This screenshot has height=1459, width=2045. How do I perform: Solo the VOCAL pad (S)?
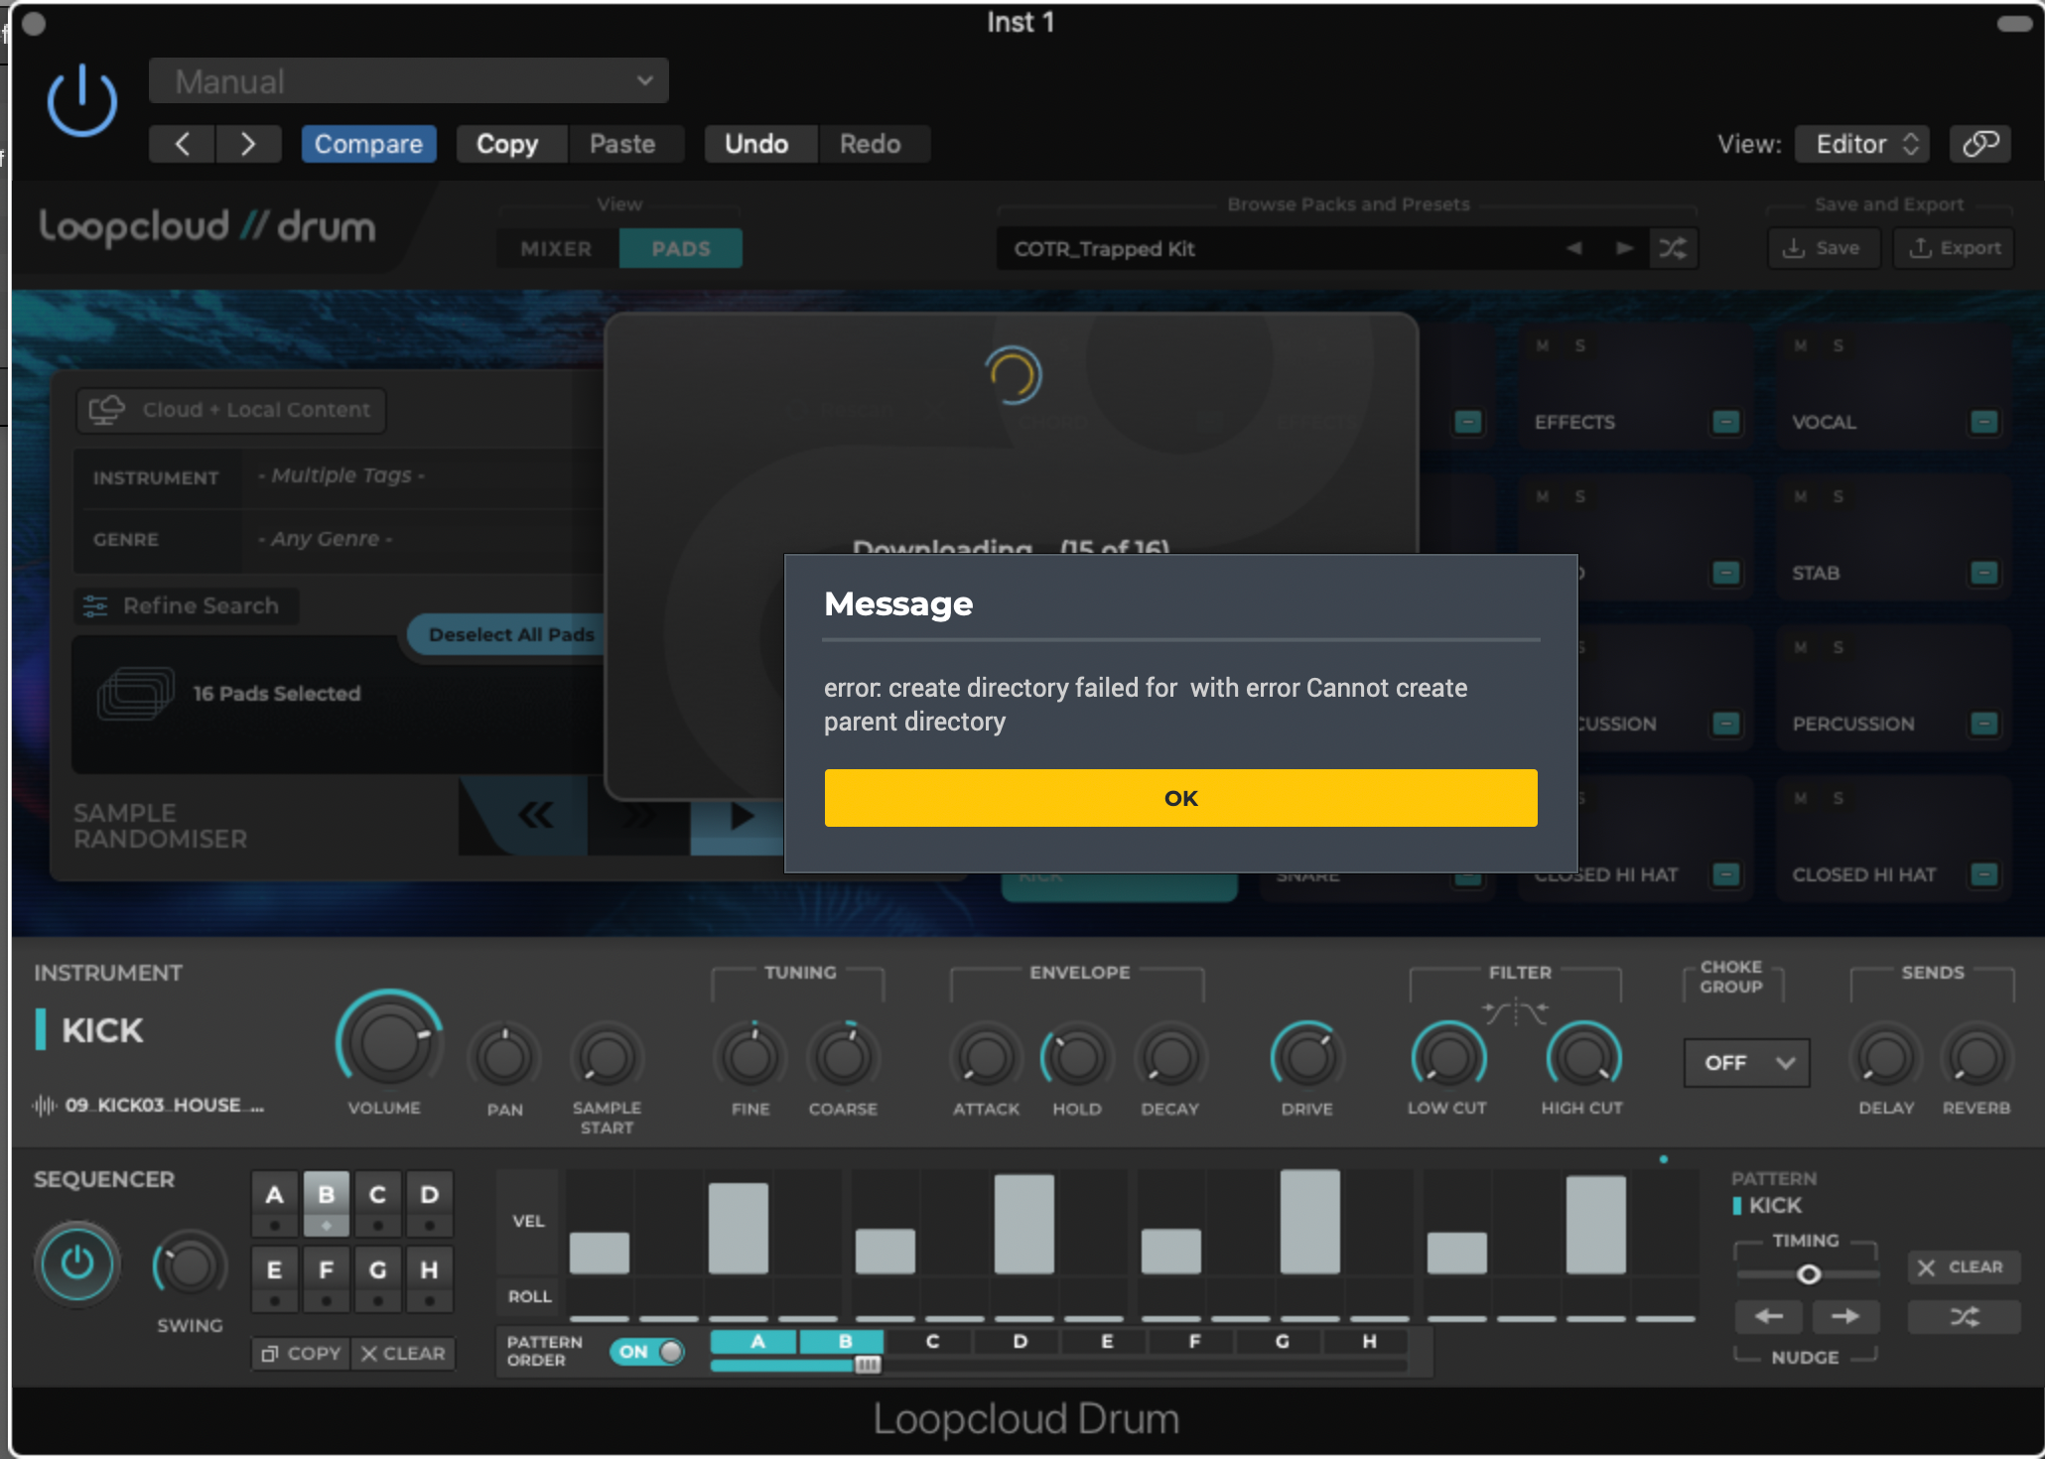(1838, 345)
